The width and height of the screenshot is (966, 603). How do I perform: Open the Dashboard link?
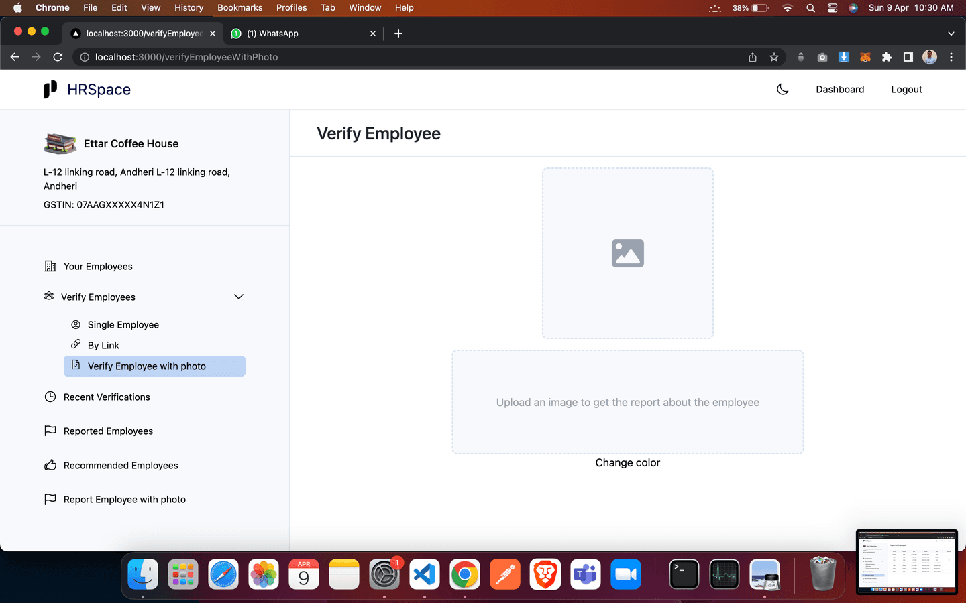(840, 90)
